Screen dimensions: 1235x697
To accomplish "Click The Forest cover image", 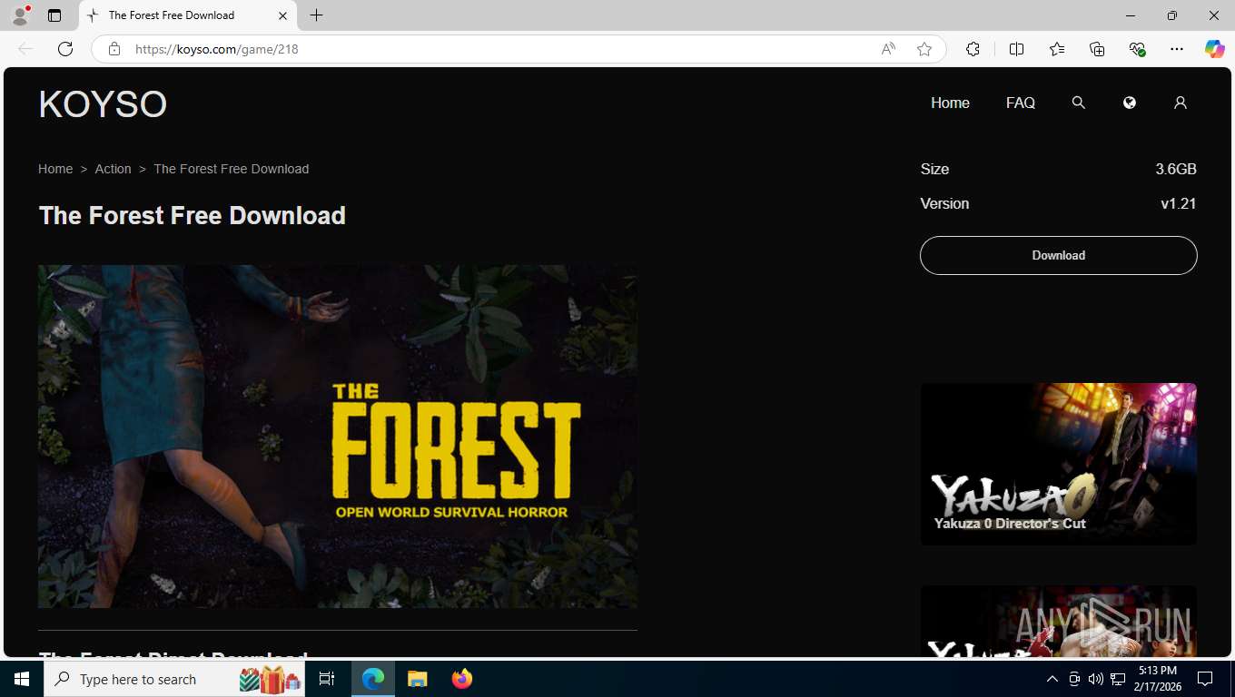I will click(x=338, y=437).
